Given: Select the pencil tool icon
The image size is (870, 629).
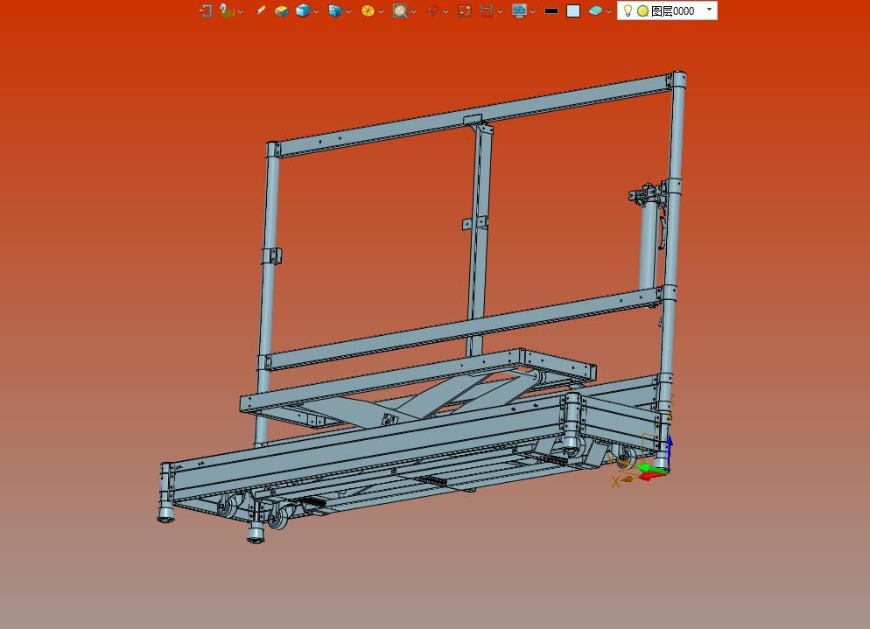Looking at the screenshot, I should click(x=261, y=10).
